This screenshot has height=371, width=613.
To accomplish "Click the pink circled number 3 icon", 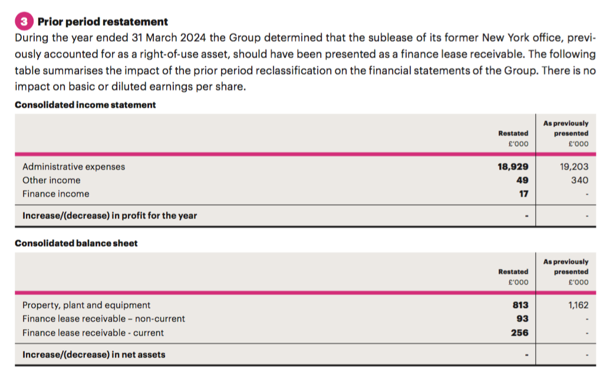I will pos(24,21).
